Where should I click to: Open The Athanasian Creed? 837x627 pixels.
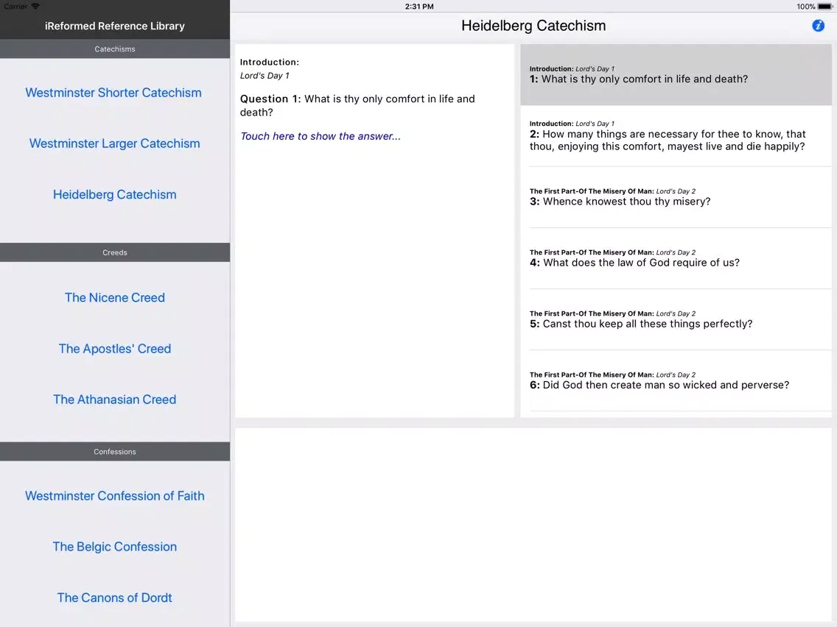115,400
